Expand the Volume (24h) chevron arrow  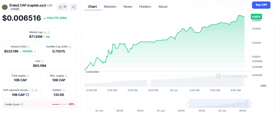click(x=35, y=51)
